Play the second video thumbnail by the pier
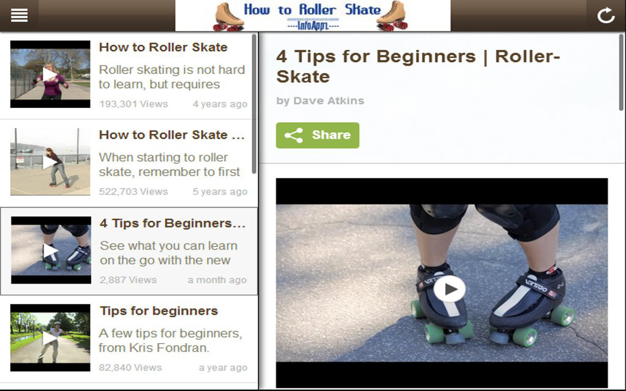 coord(50,162)
